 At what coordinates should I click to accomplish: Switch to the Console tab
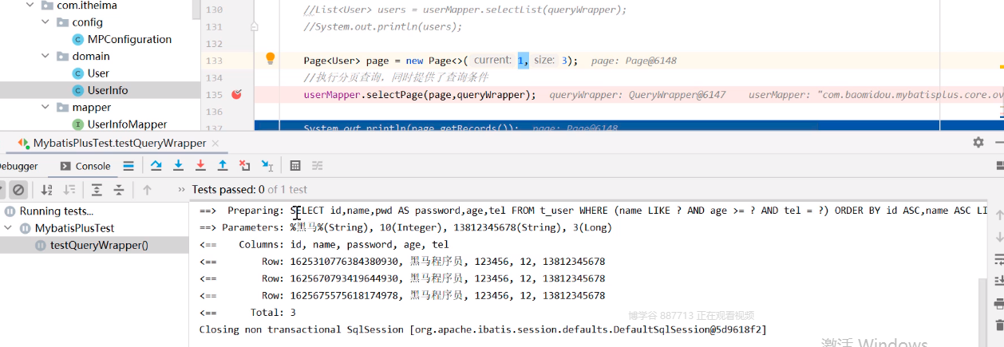point(85,166)
